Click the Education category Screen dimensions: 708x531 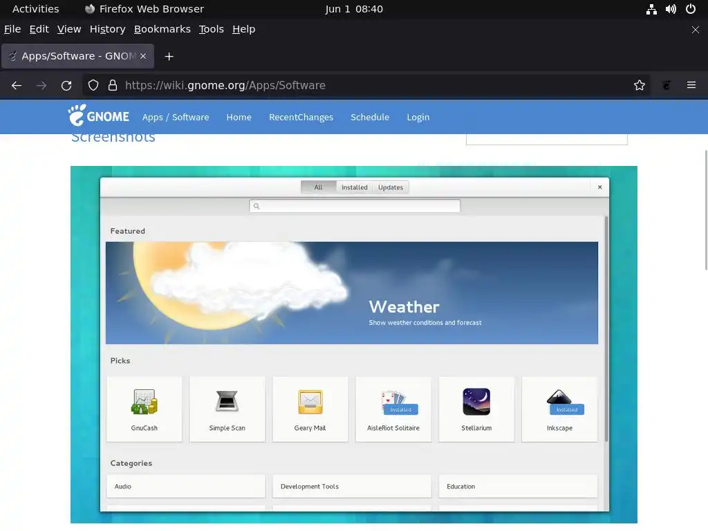(x=518, y=486)
